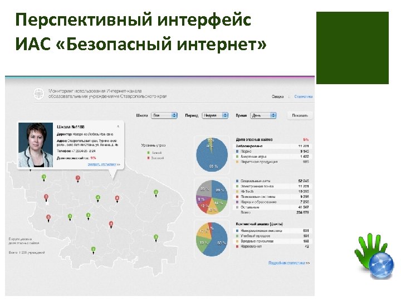
Task: Click the Поисковые системы row
Action: 272,197
